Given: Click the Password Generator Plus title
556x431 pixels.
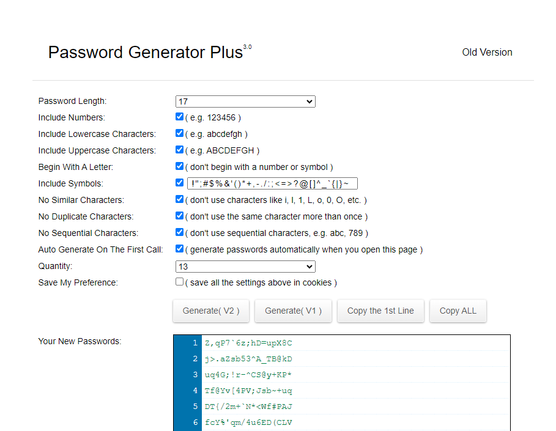Looking at the screenshot, I should pos(146,53).
